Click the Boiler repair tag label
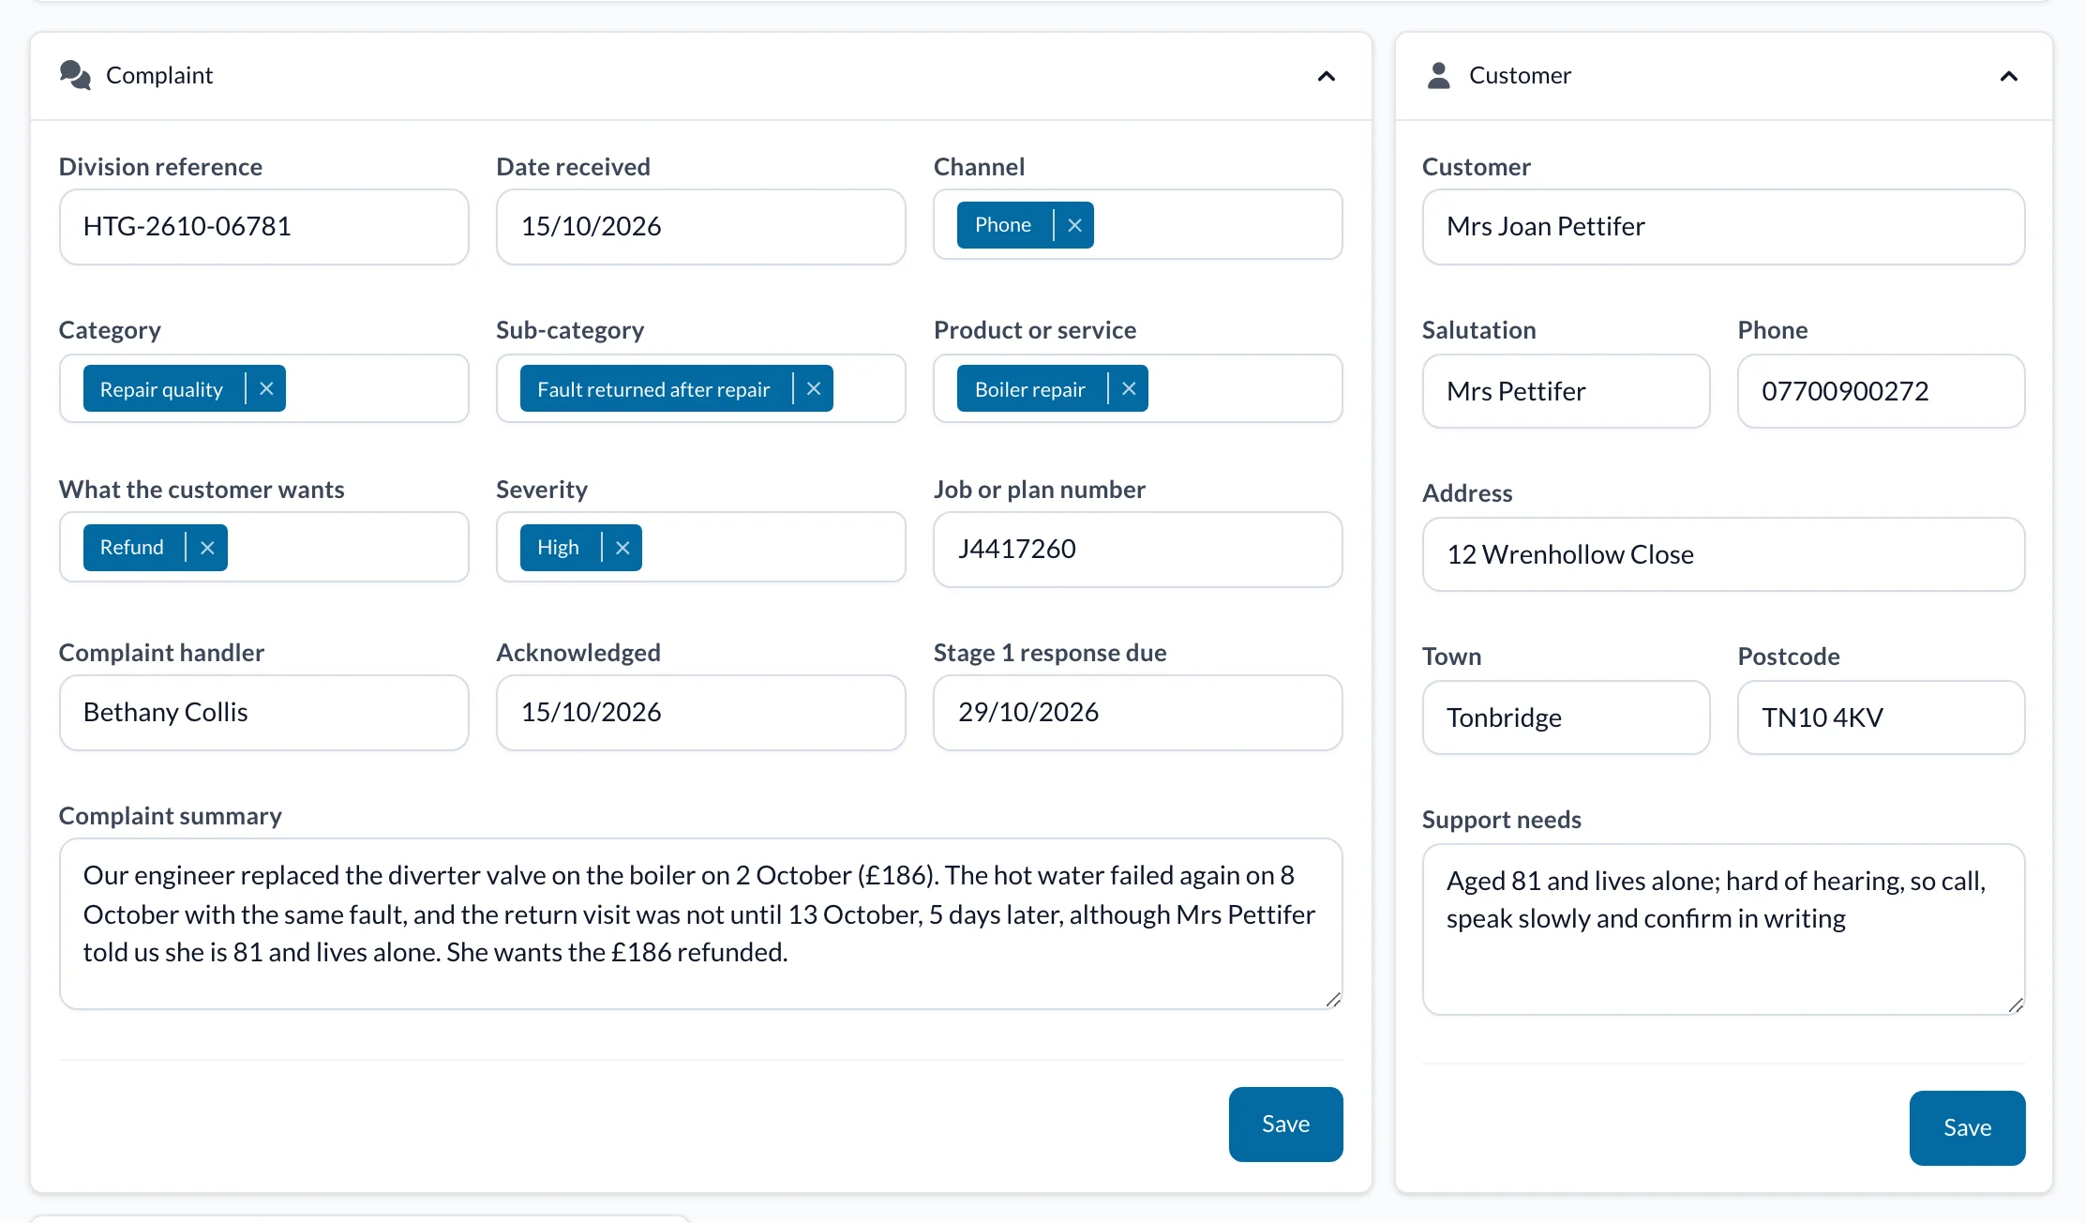 pos(1029,389)
